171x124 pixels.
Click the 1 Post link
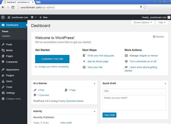click(41, 90)
